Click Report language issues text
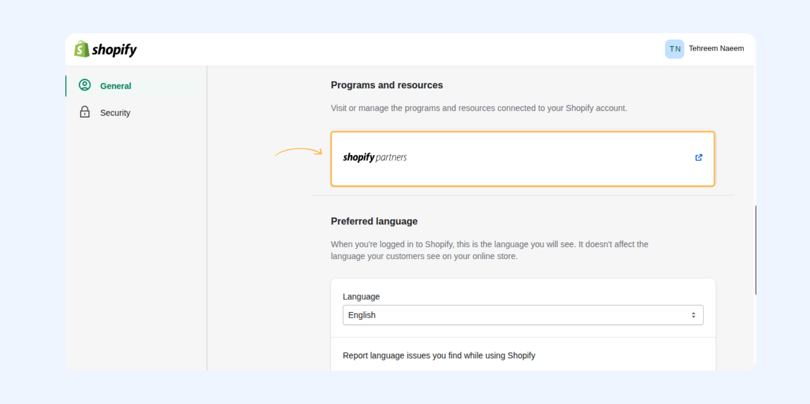Viewport: 810px width, 404px height. click(439, 356)
